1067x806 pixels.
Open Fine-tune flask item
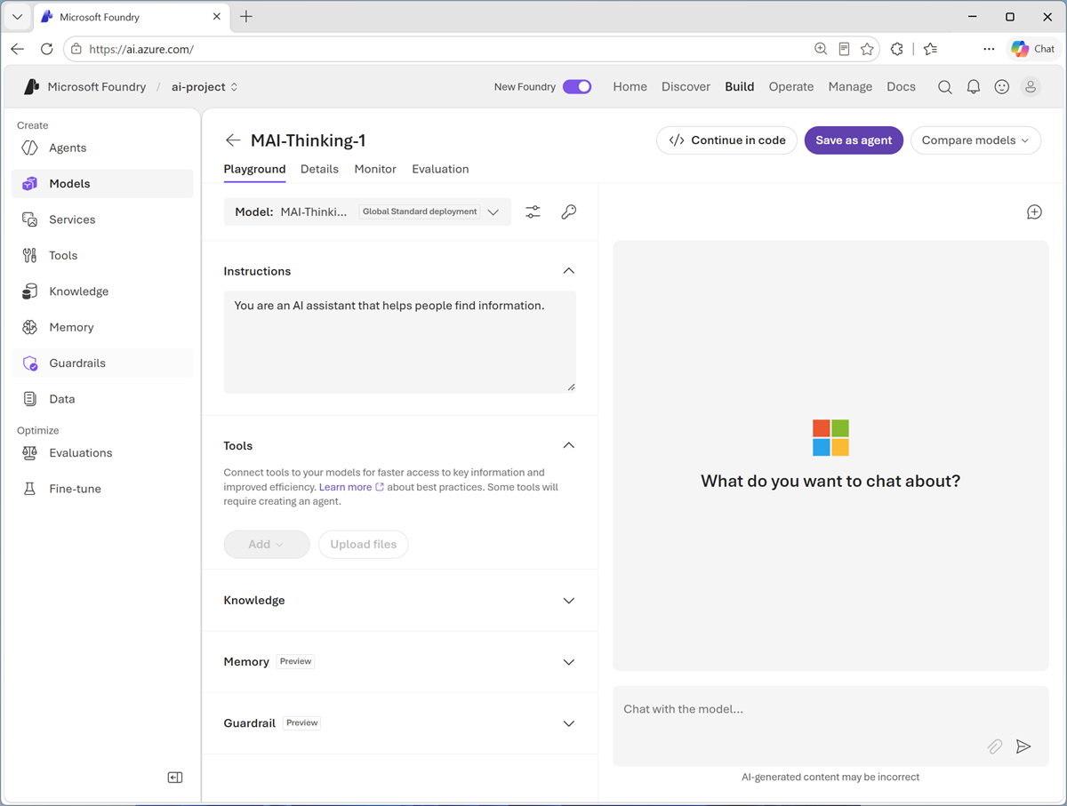[x=102, y=489]
